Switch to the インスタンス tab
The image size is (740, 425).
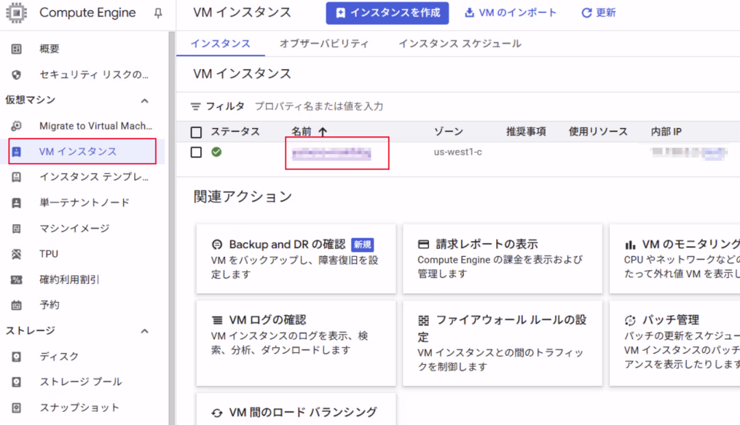221,44
